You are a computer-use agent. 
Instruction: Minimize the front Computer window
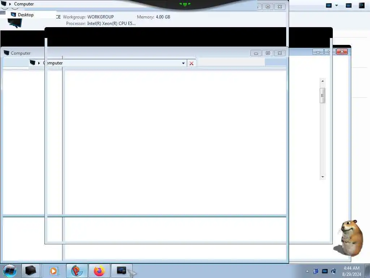256,53
